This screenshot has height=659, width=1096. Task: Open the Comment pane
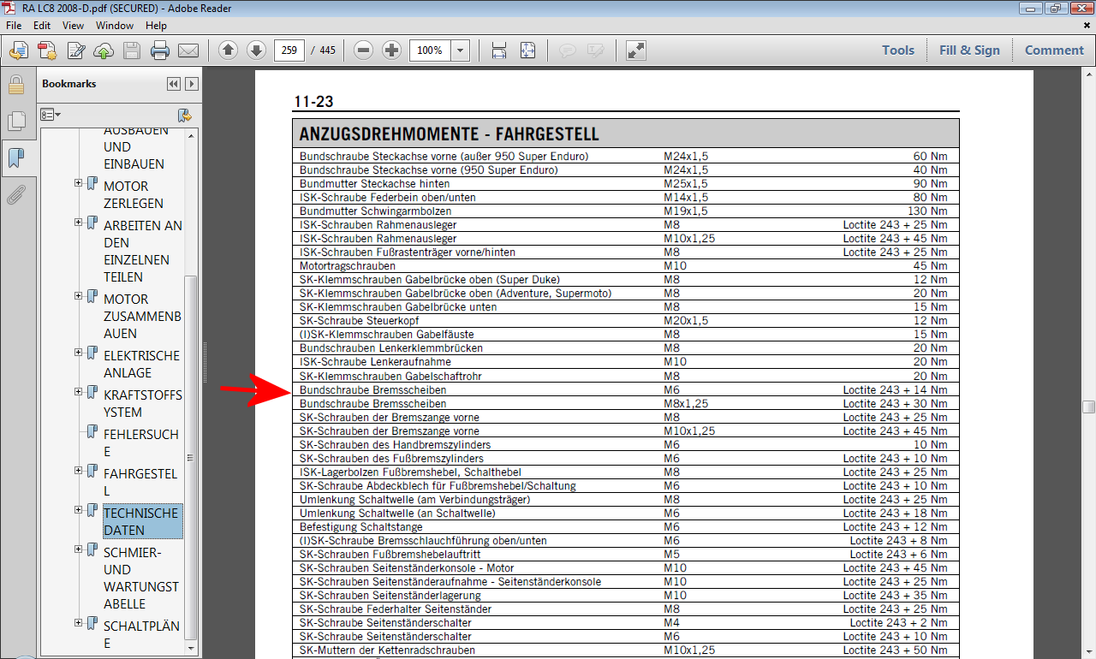[x=1054, y=50]
